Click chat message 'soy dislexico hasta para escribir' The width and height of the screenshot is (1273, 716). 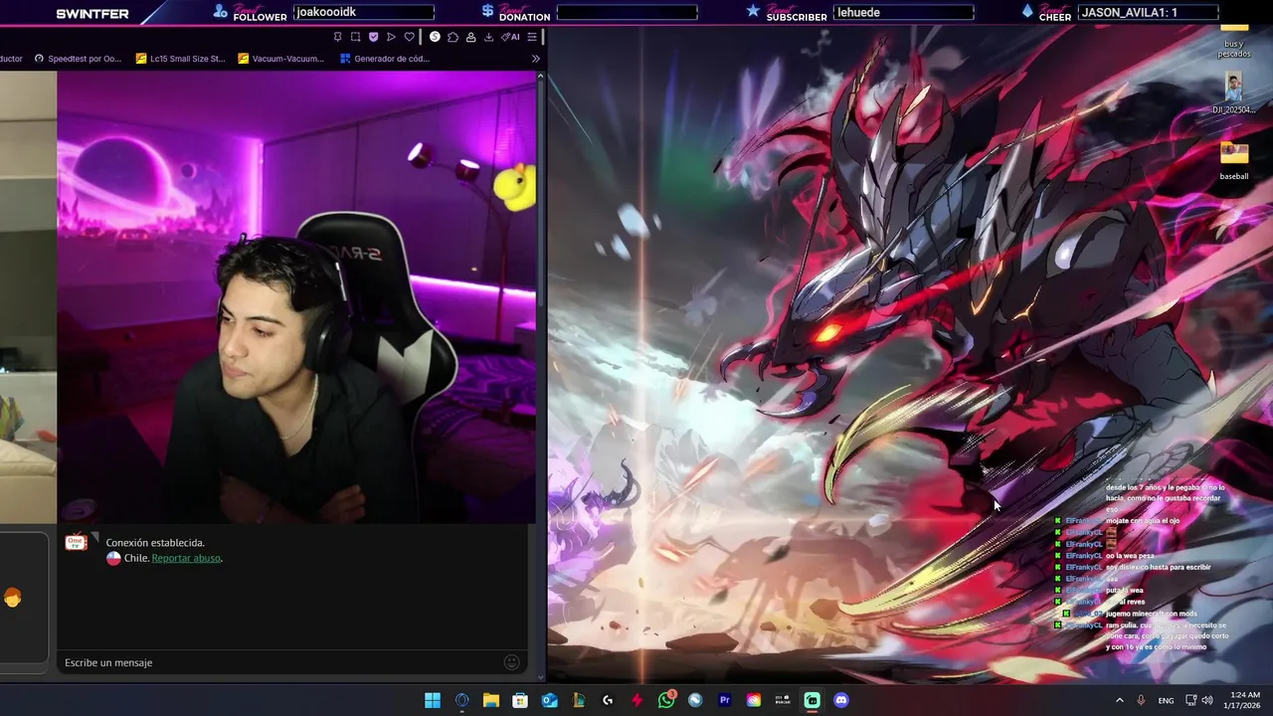(1158, 567)
